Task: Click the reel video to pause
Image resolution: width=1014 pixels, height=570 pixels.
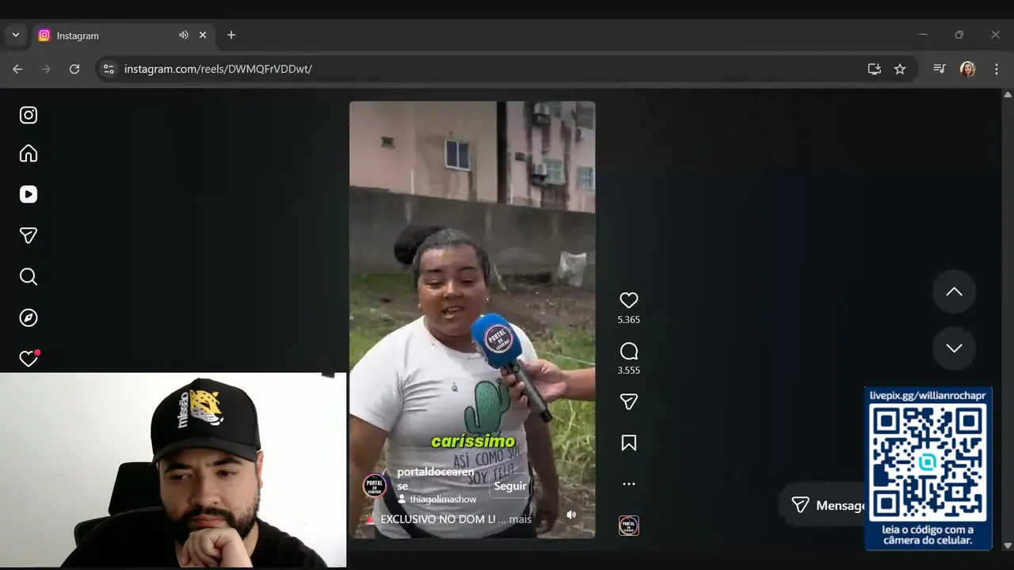Action: [x=472, y=320]
